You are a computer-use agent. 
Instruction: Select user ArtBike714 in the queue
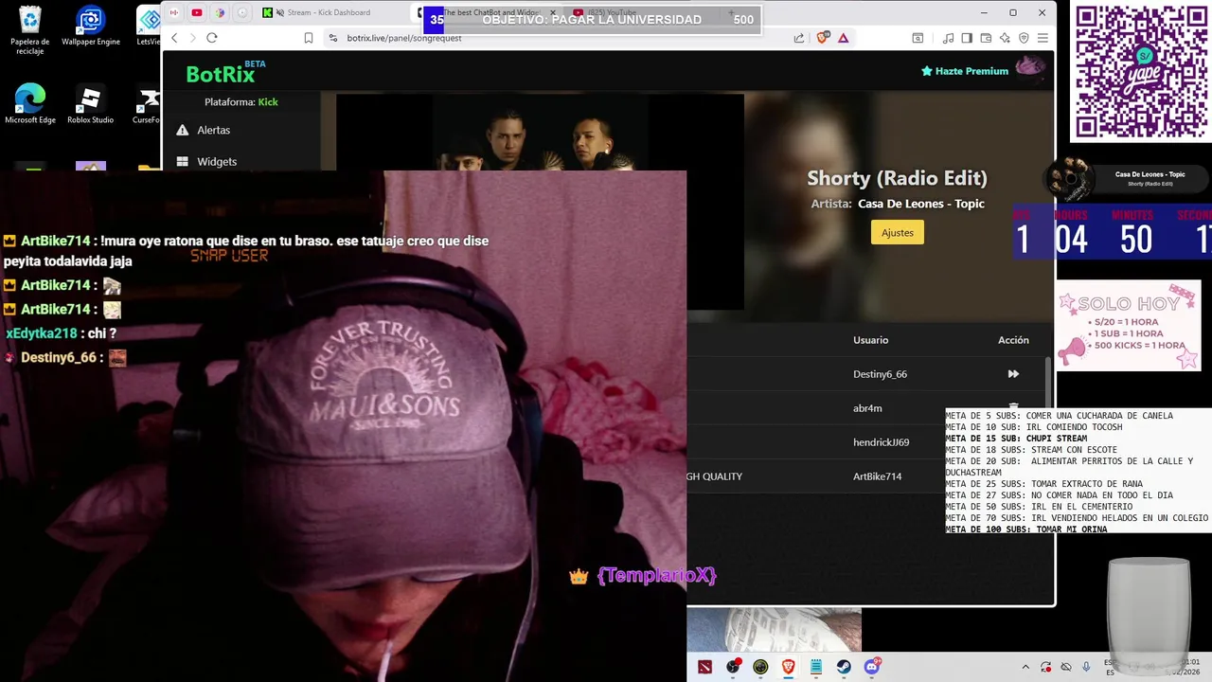pyautogui.click(x=877, y=476)
